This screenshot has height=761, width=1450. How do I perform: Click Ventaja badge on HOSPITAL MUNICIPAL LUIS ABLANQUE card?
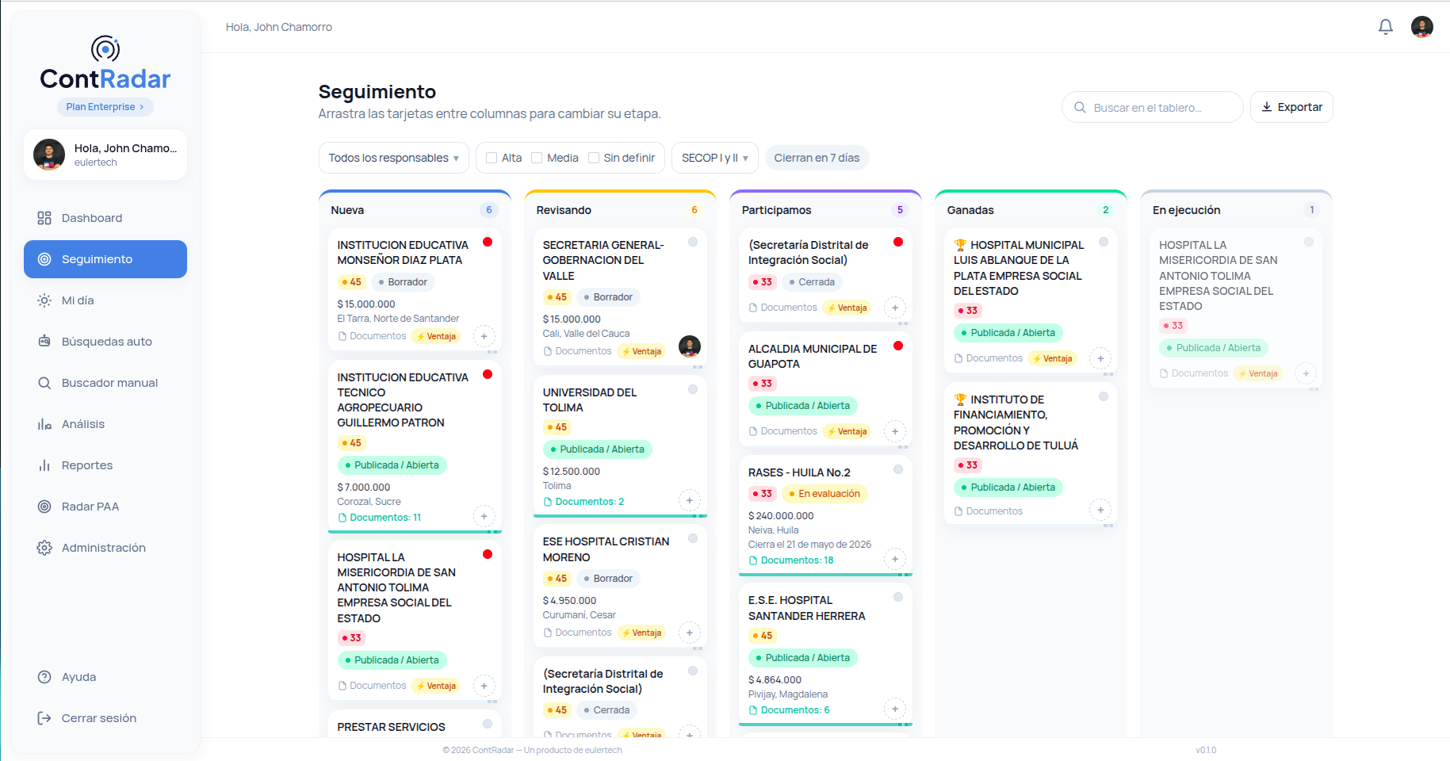tap(1052, 358)
